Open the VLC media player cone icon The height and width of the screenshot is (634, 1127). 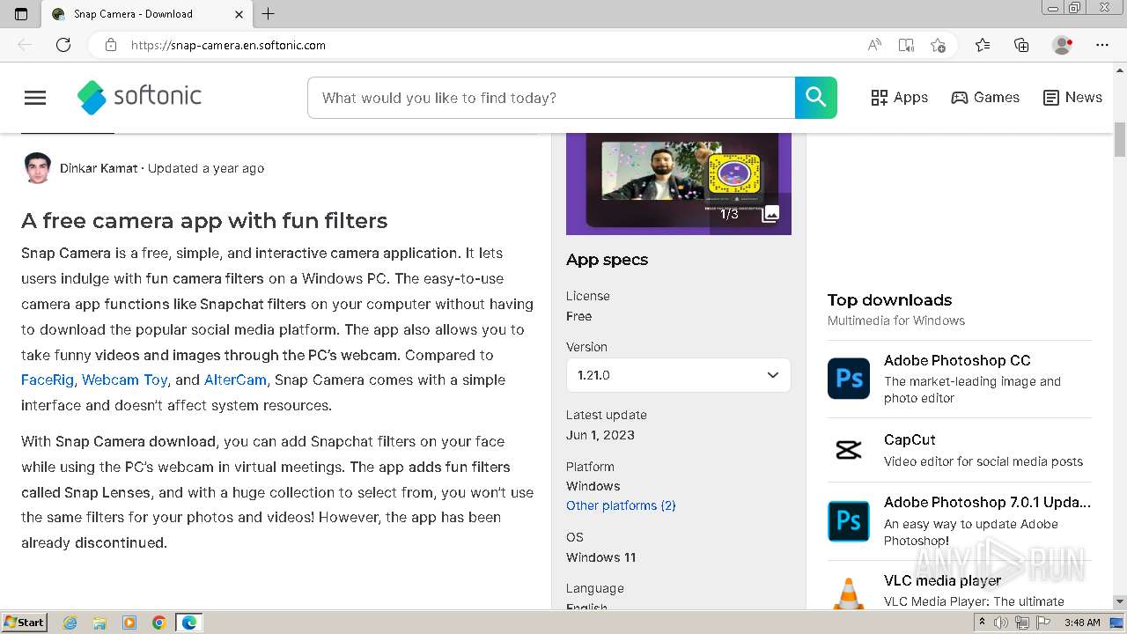[849, 593]
